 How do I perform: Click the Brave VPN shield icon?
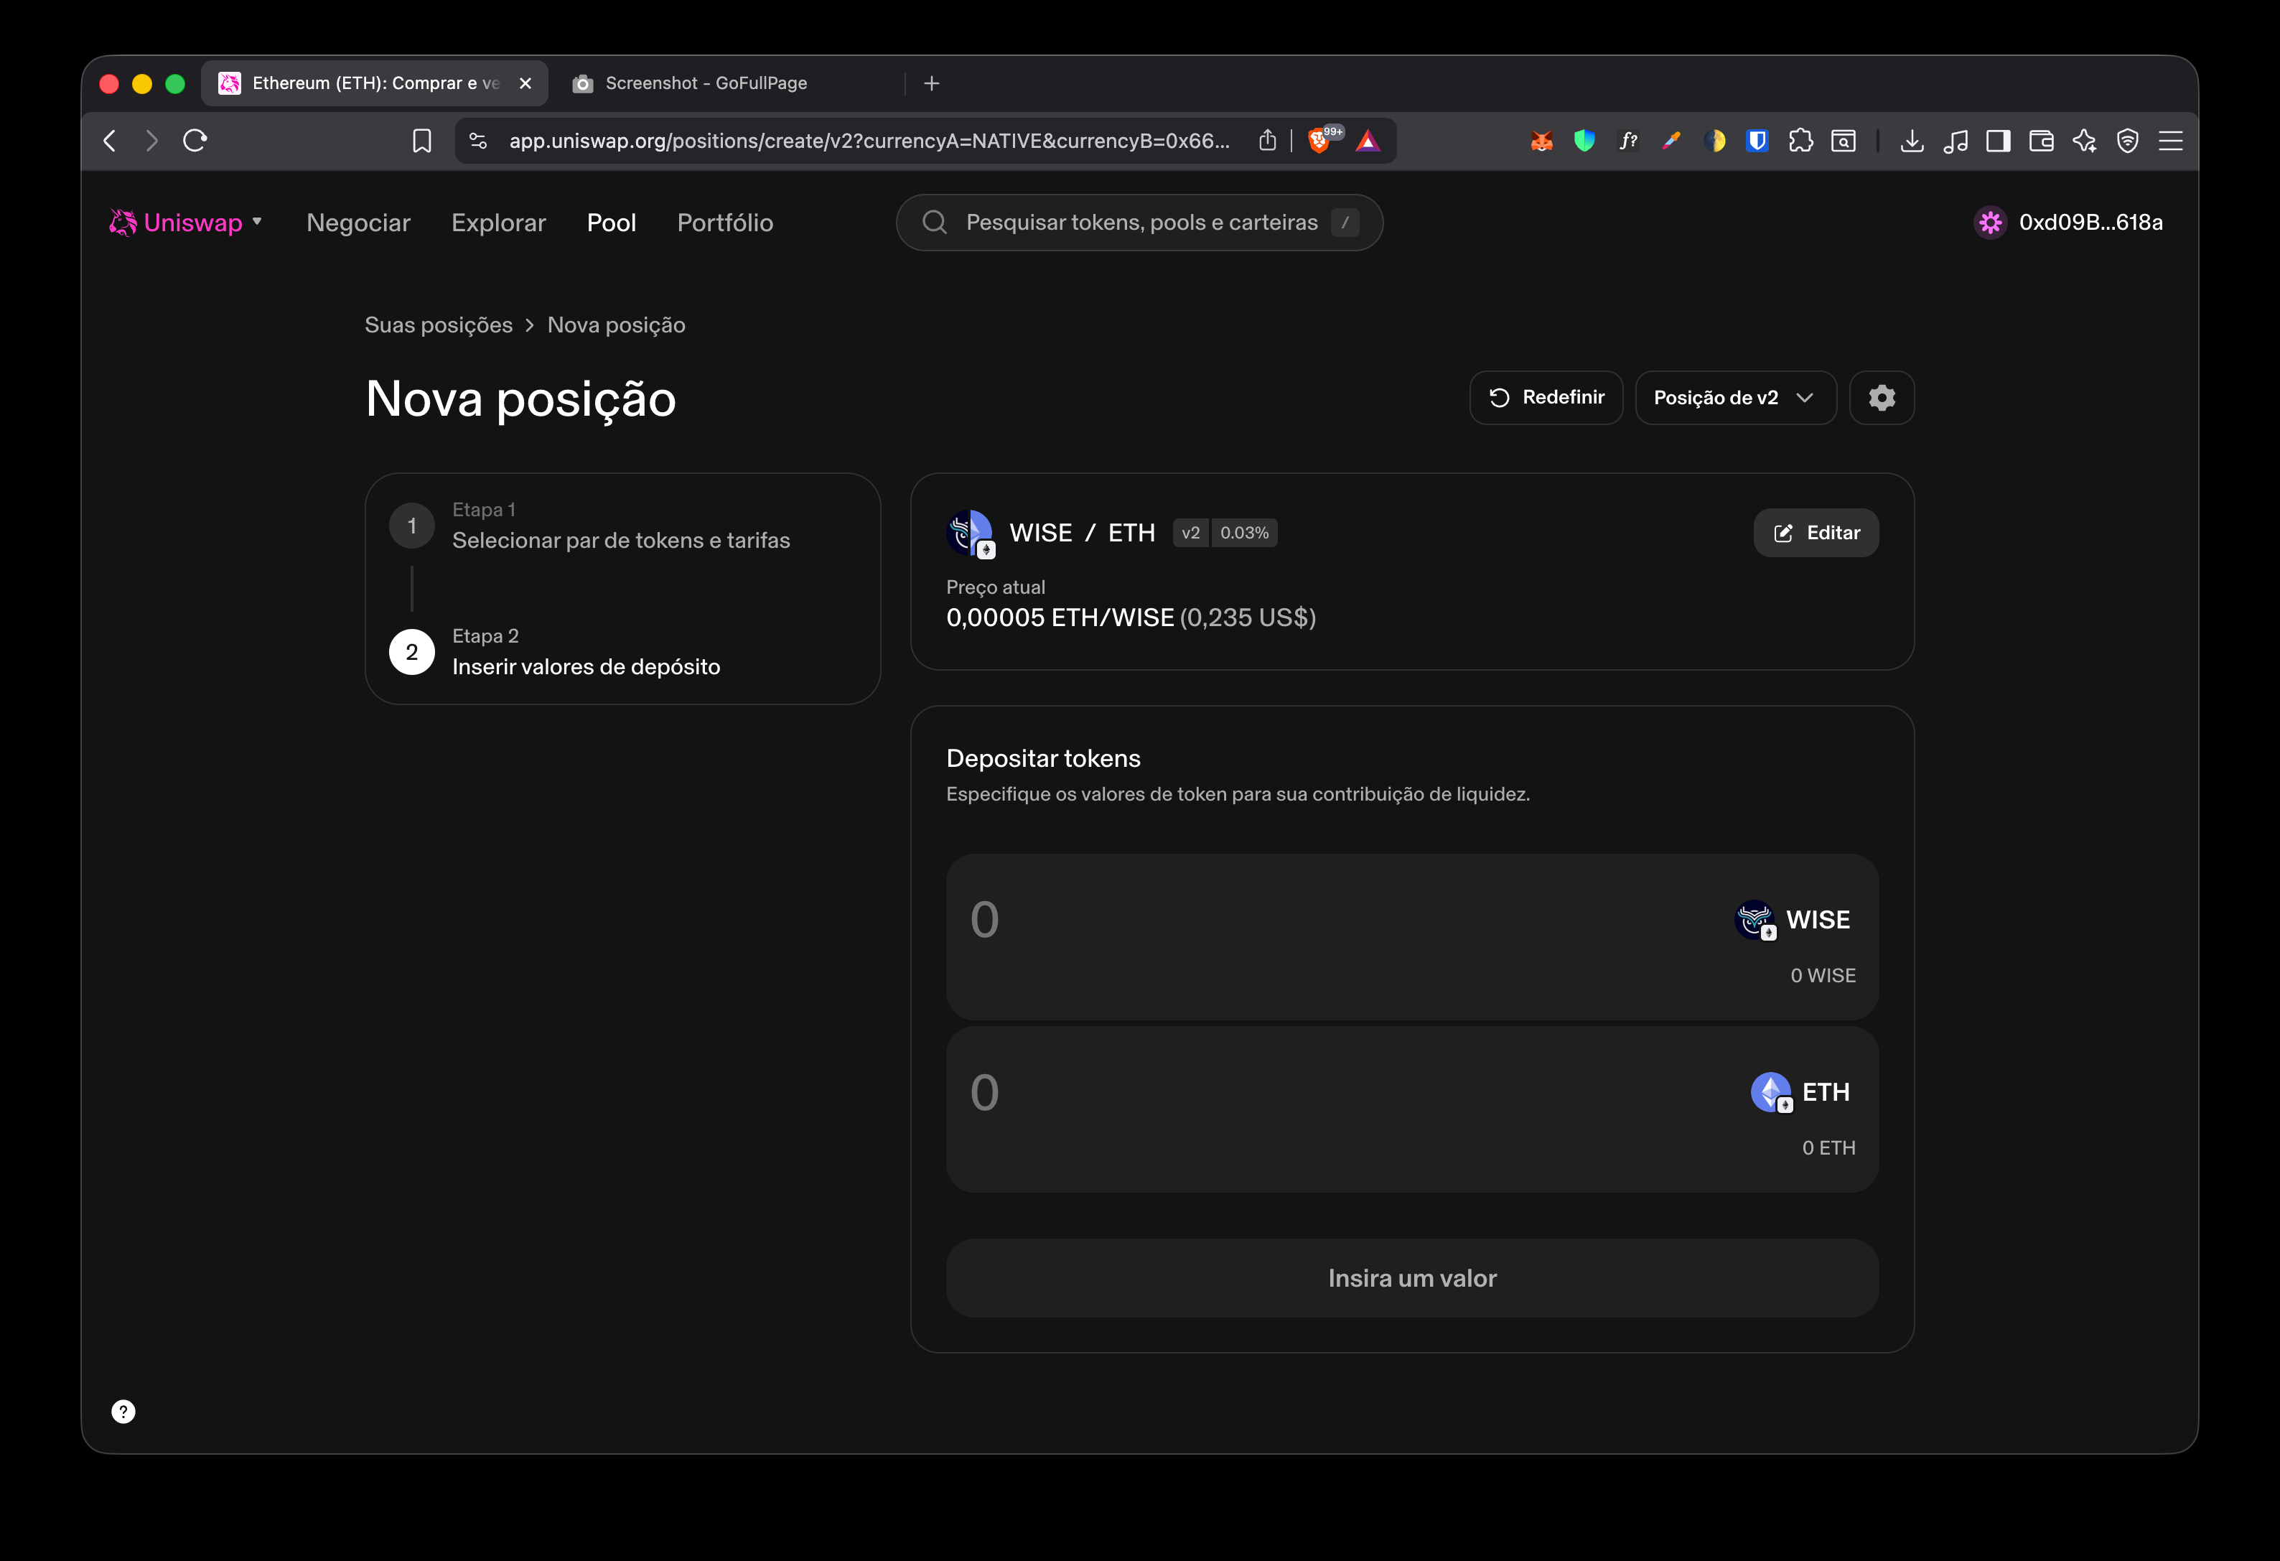click(x=2128, y=141)
